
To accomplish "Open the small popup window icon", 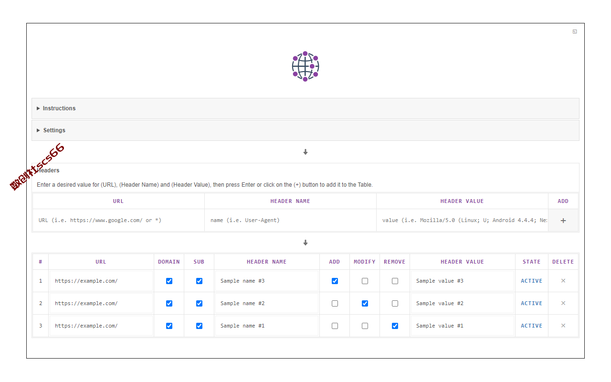I will [x=575, y=32].
